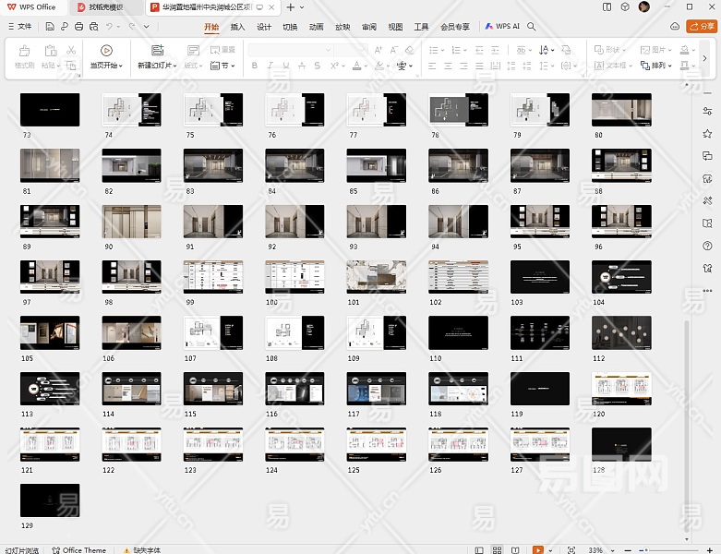Click the star icon in right sidebar
Viewport: 721px width, 554px height.
(x=707, y=134)
